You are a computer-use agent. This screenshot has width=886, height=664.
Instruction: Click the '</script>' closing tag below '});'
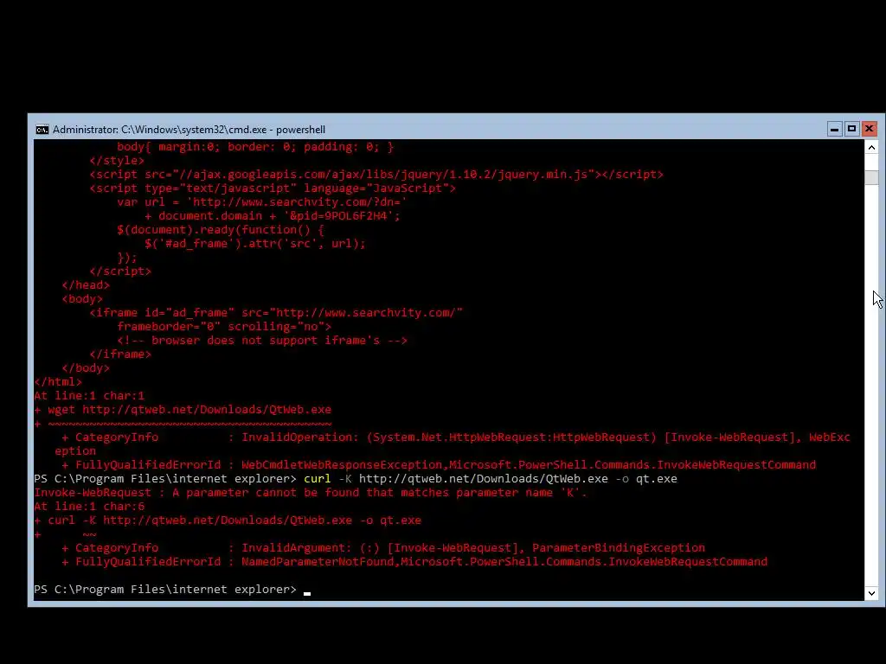(120, 271)
